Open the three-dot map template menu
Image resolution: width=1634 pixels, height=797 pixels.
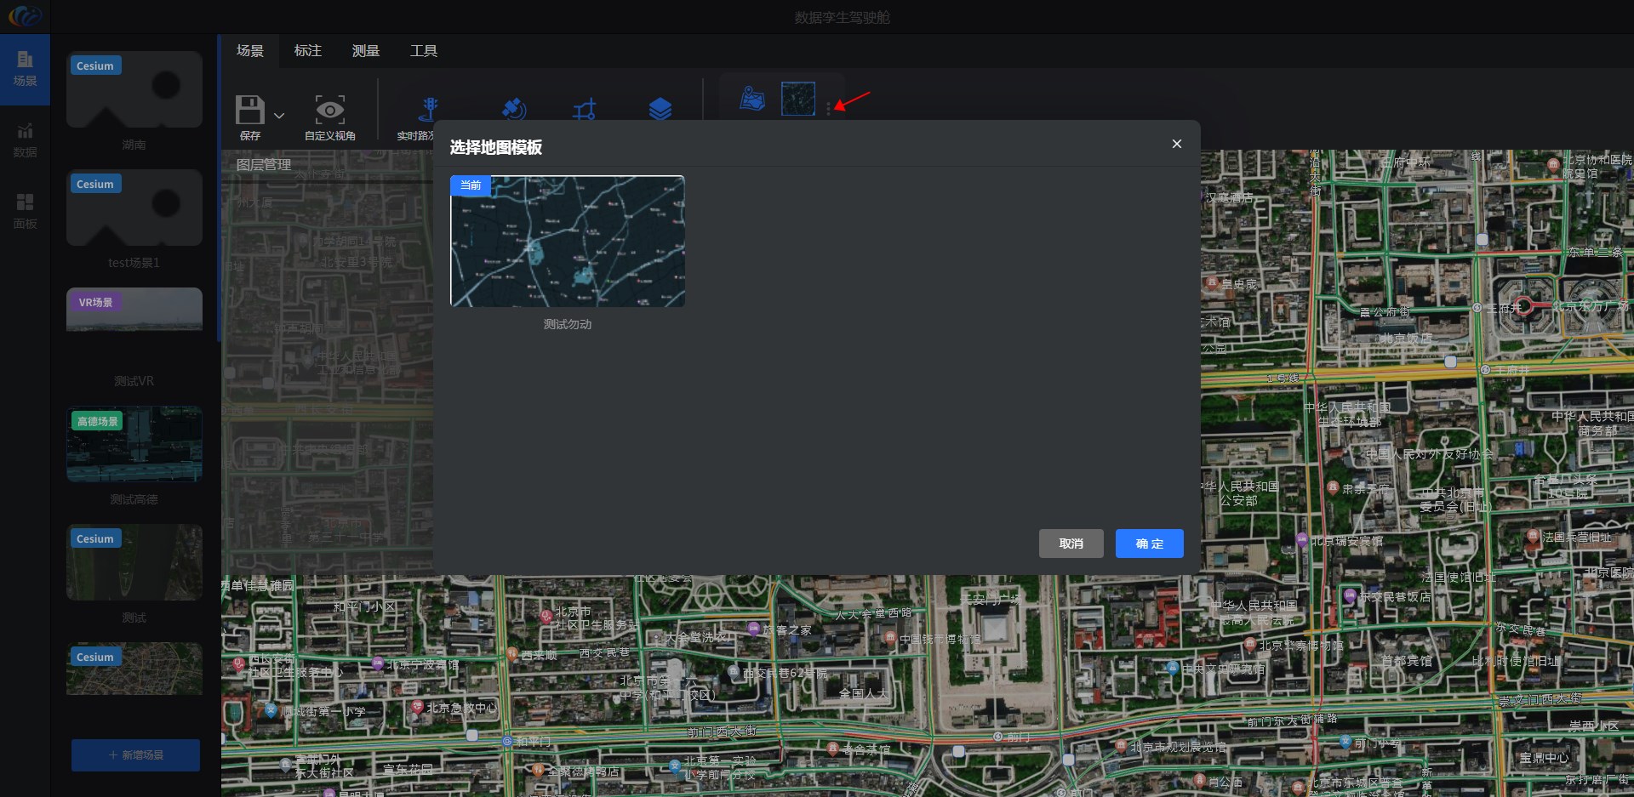click(x=828, y=108)
